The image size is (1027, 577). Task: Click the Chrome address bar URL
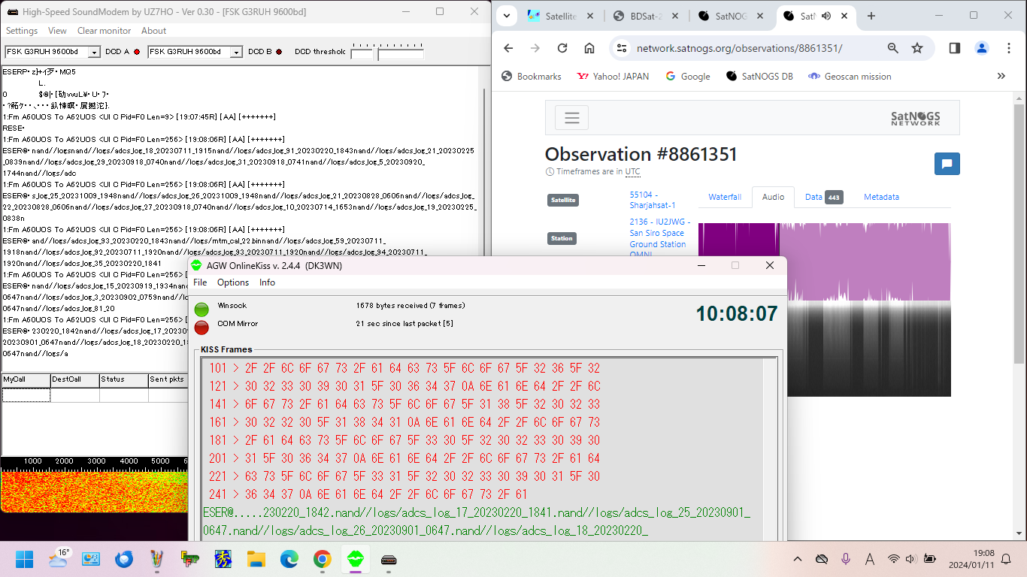[739, 48]
